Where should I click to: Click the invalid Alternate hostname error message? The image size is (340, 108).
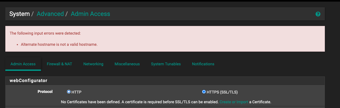(x=59, y=44)
